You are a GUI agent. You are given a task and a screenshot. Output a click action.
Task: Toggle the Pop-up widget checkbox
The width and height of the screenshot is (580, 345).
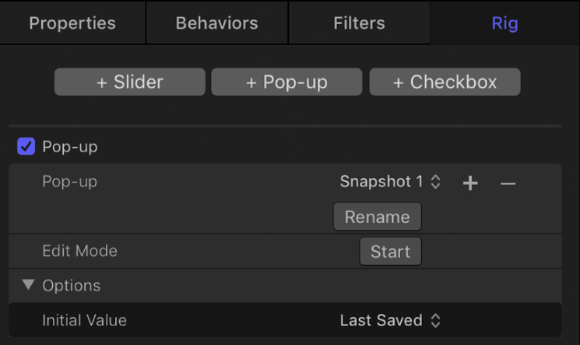[x=26, y=146]
